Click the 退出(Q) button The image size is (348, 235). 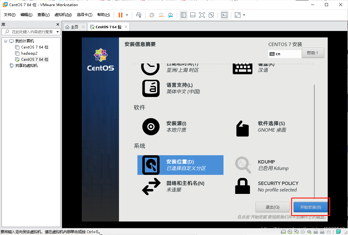[273, 207]
